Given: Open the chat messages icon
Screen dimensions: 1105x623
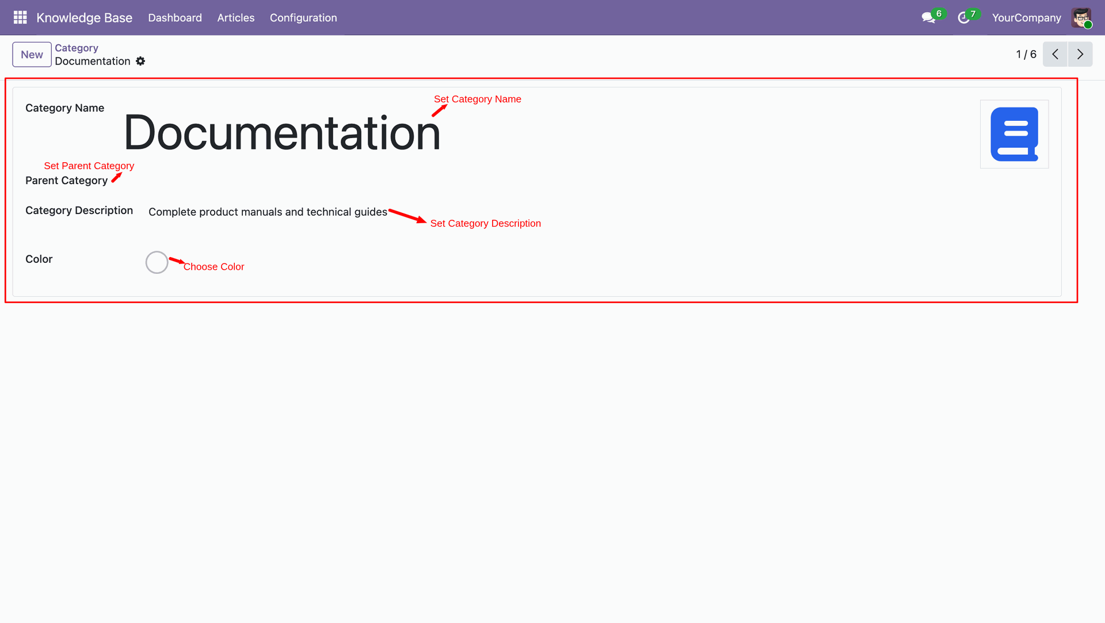Looking at the screenshot, I should tap(928, 18).
